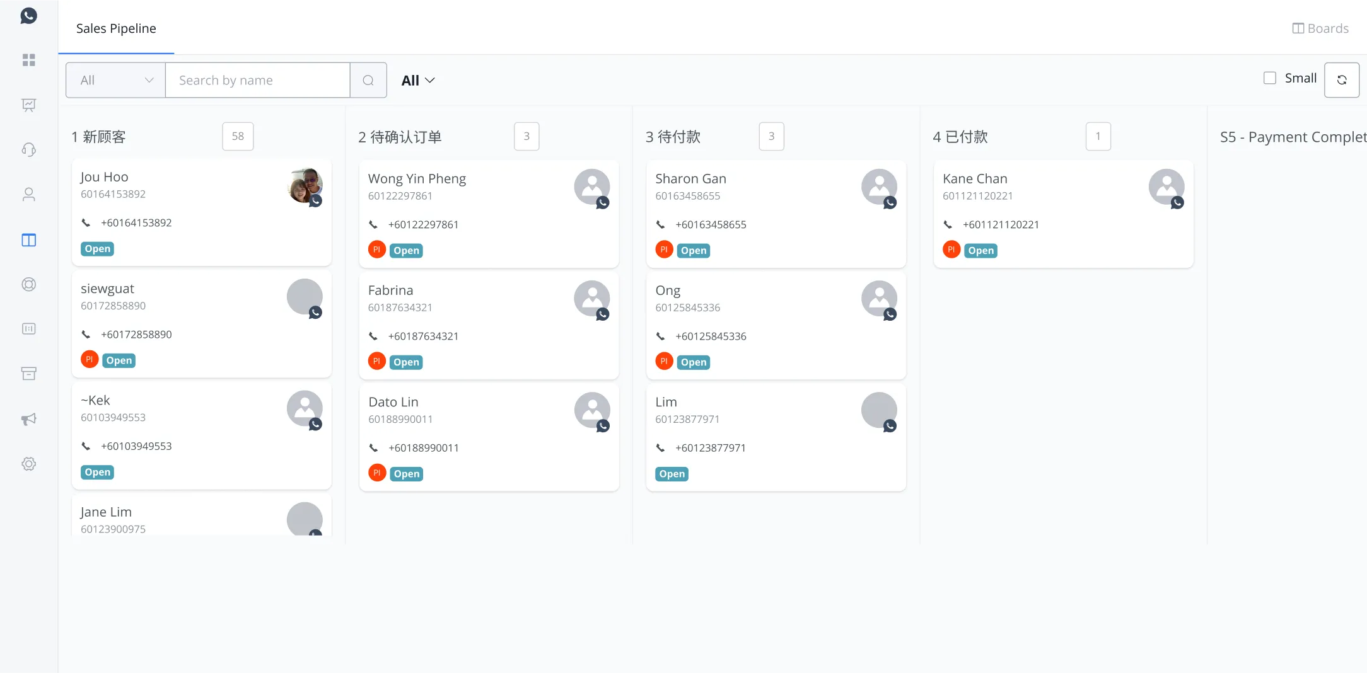Open the Ong contact name
1367x673 pixels.
(x=668, y=290)
